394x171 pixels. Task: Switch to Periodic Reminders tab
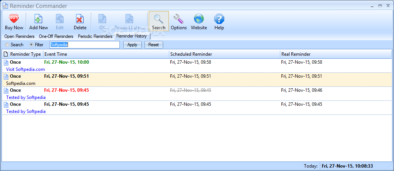tap(95, 36)
